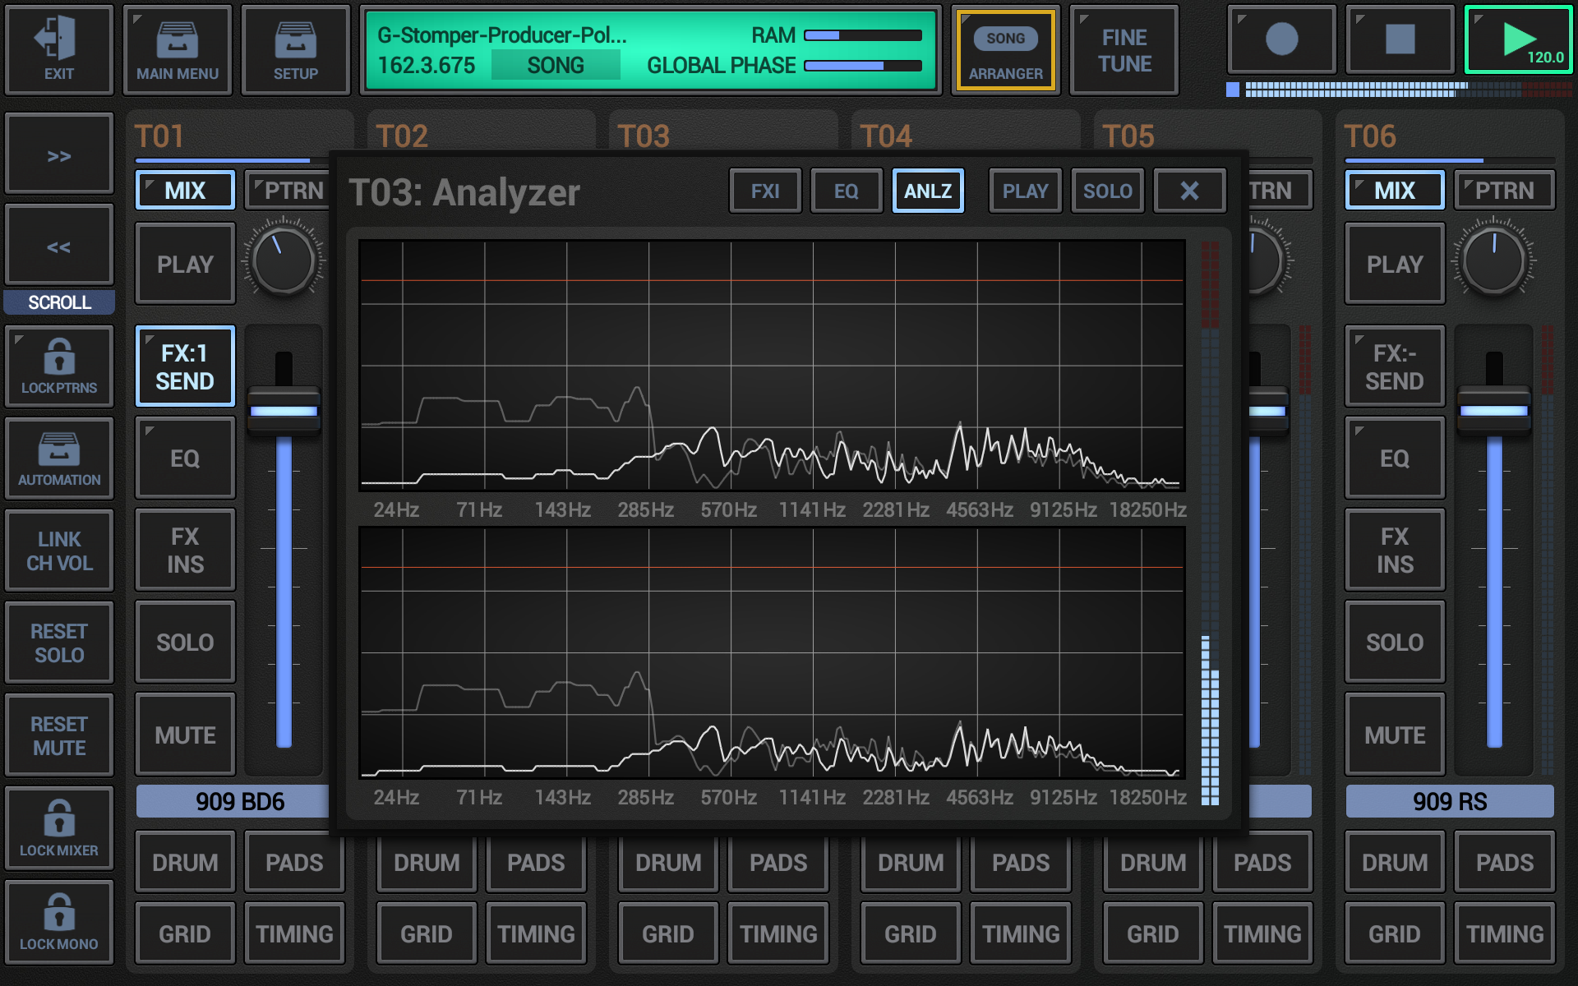
Task: Open the Song Arranger
Action: point(1005,49)
